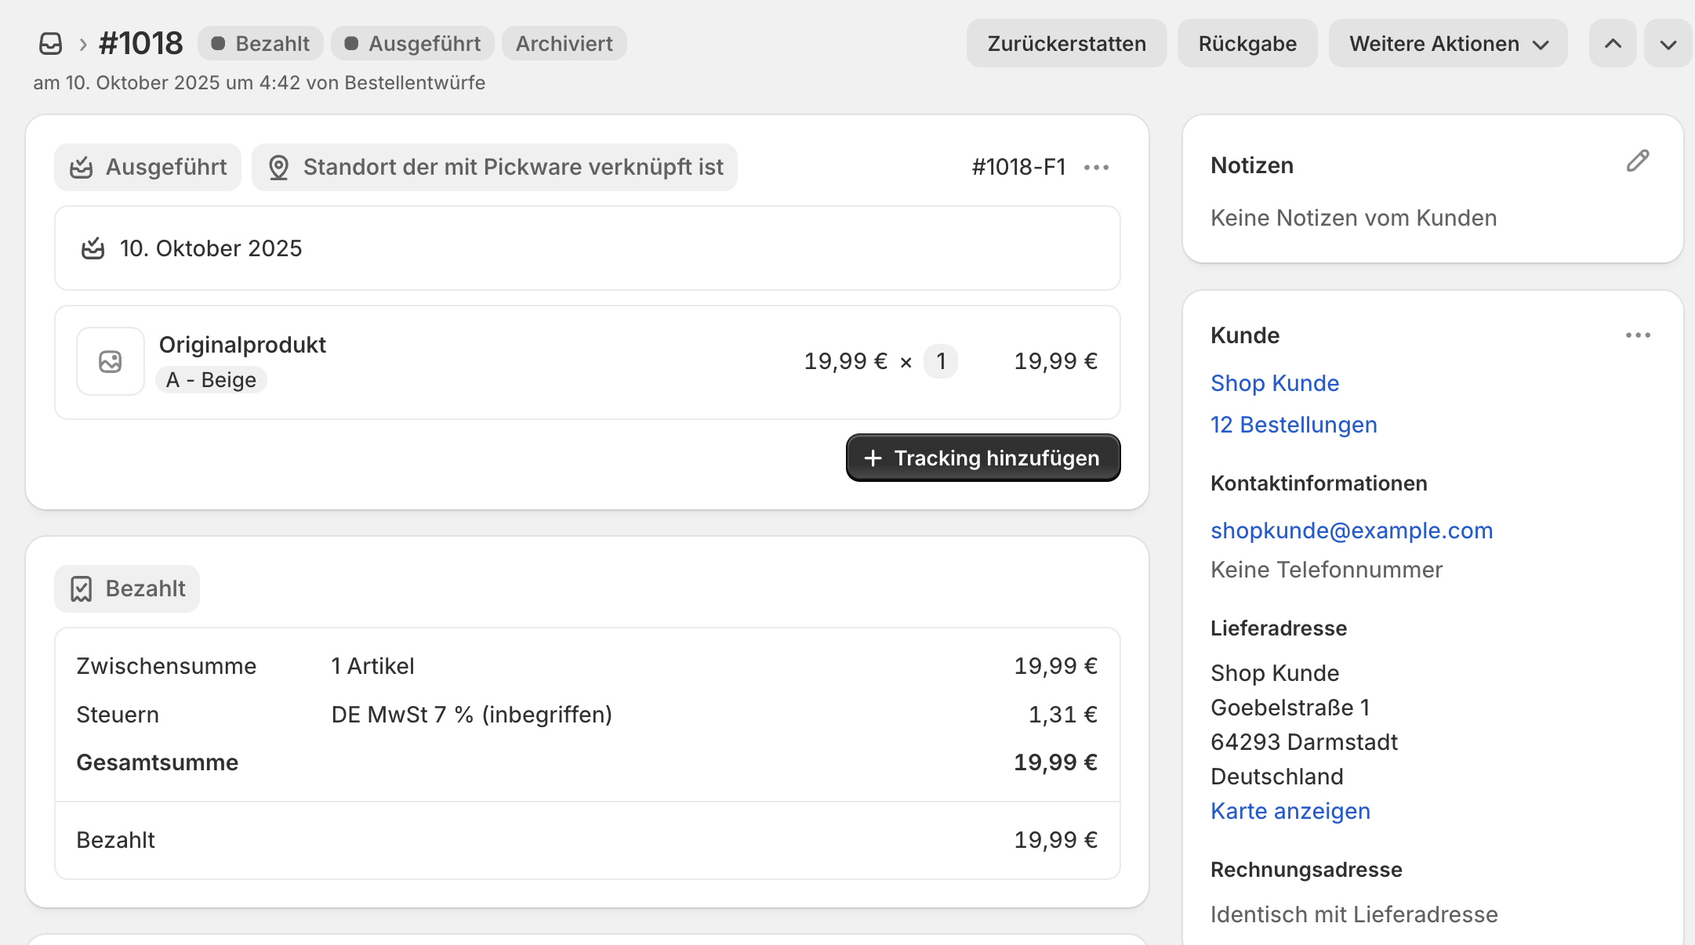Go to next order with down chevron
The width and height of the screenshot is (1695, 945).
[1668, 44]
